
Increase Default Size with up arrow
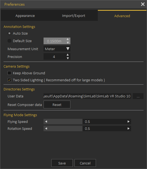click(68, 39)
